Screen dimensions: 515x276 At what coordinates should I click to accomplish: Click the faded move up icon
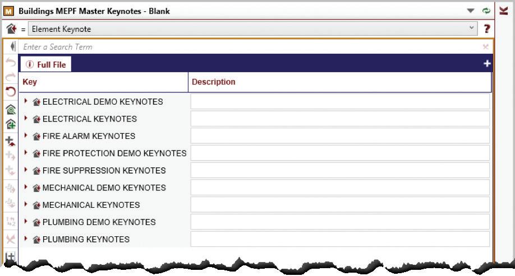[11, 189]
